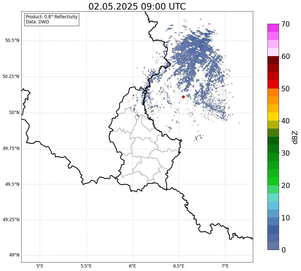Select the top magenta swatch of the colorbar
The height and width of the screenshot is (271, 301).
click(x=273, y=28)
